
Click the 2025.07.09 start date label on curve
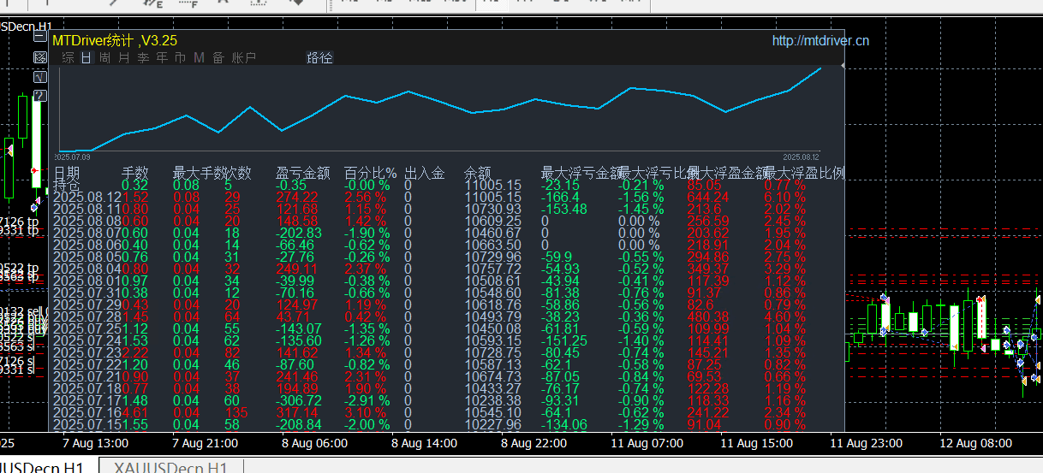coord(73,157)
